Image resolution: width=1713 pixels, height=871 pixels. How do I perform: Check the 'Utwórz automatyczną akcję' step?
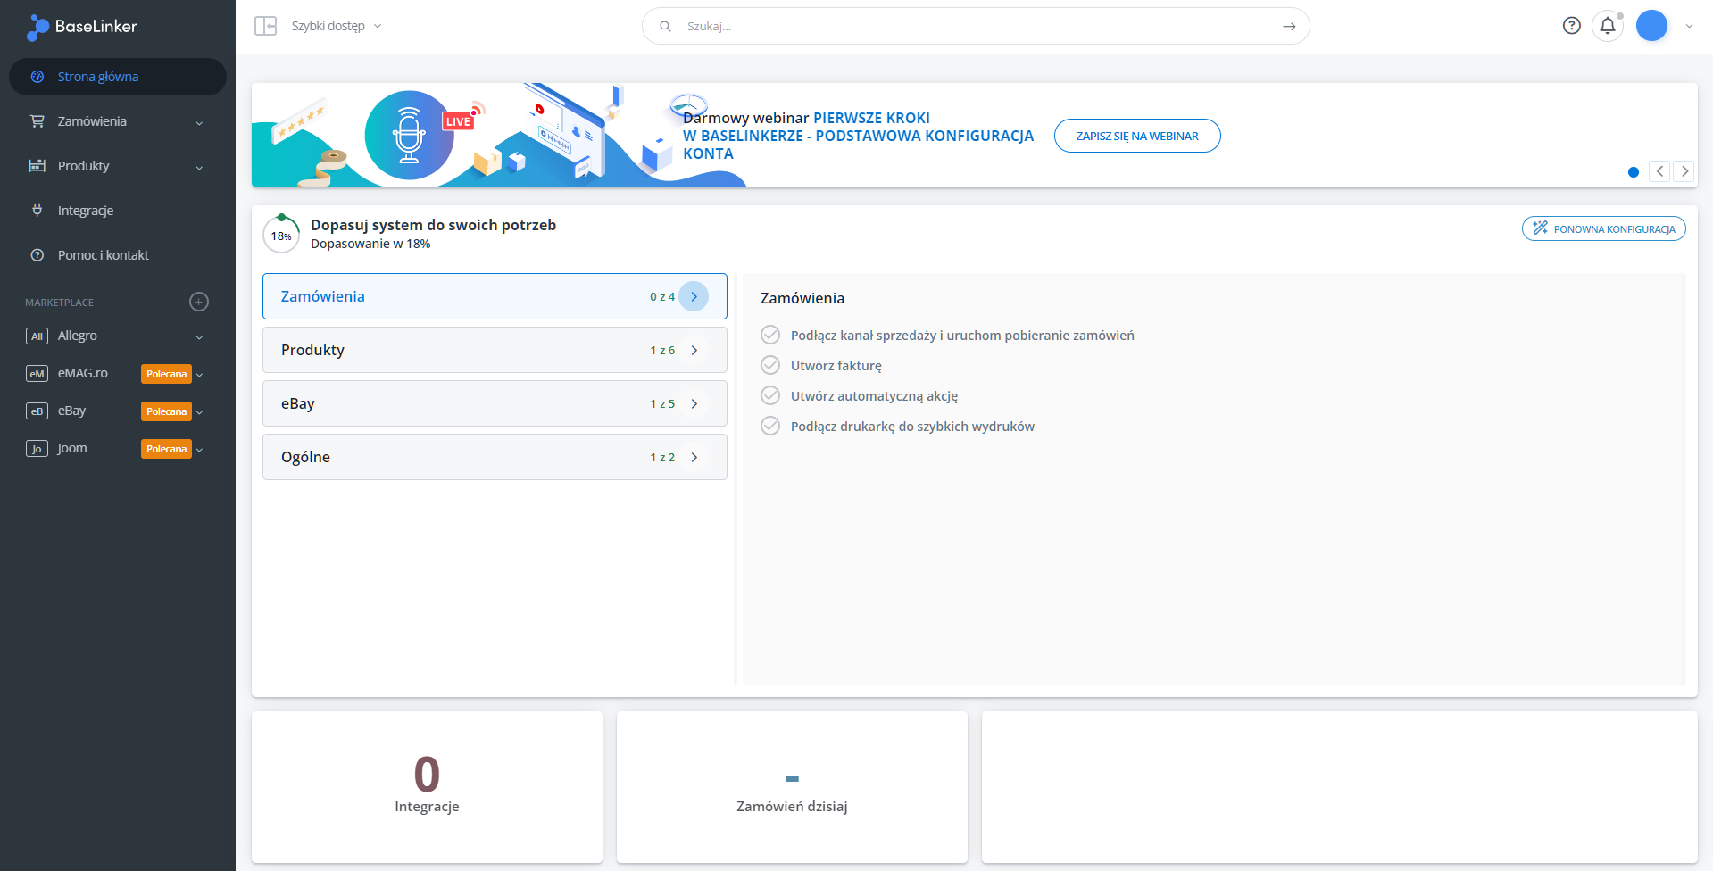pos(770,395)
